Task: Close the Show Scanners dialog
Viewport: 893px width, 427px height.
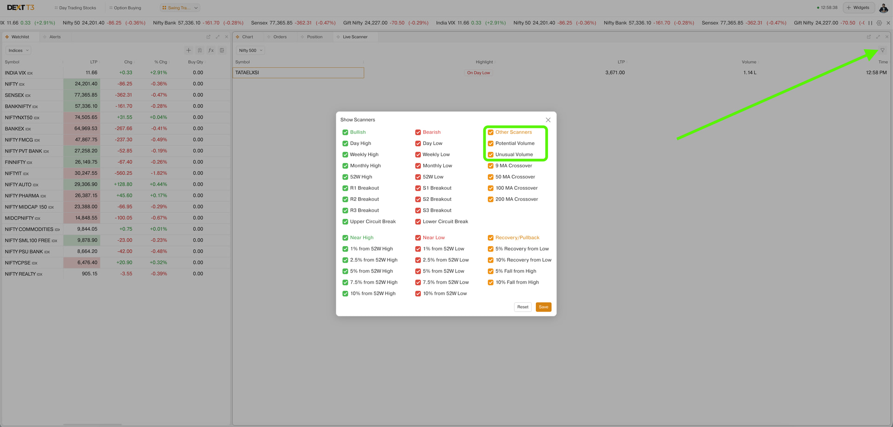Action: click(548, 120)
